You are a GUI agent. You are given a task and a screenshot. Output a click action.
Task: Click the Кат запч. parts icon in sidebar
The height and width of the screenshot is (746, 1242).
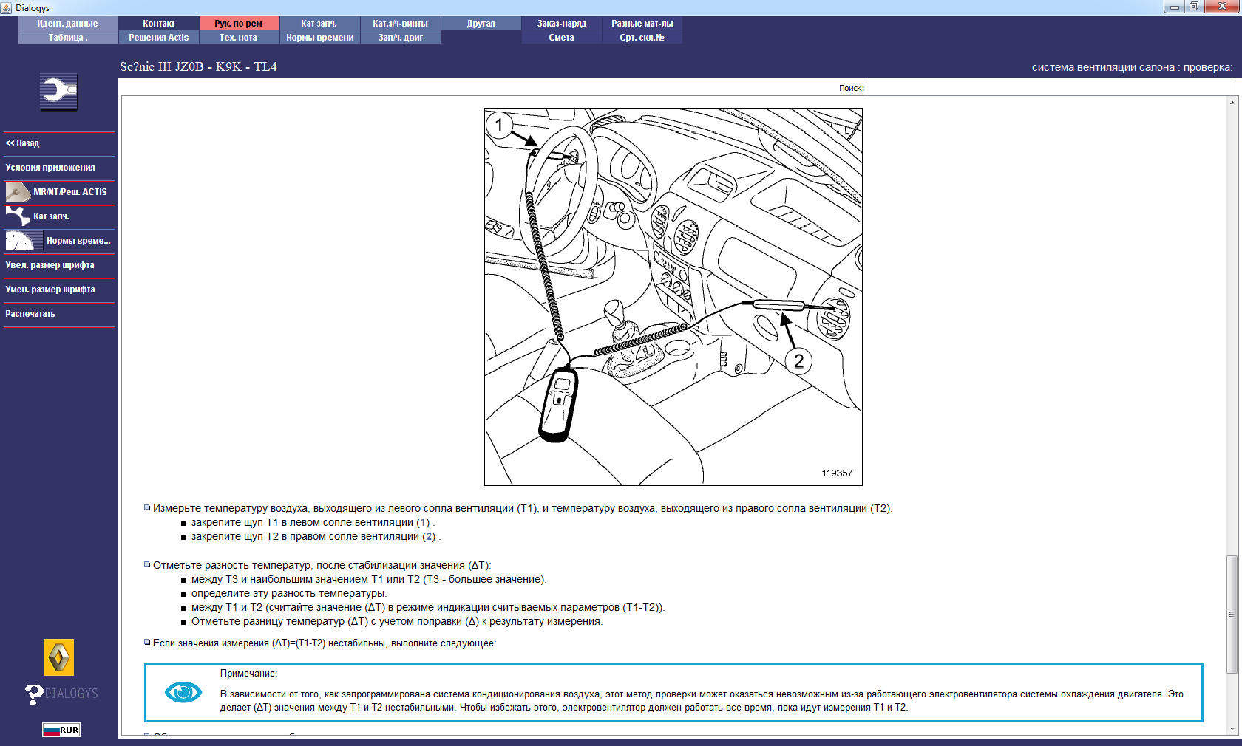coord(18,216)
